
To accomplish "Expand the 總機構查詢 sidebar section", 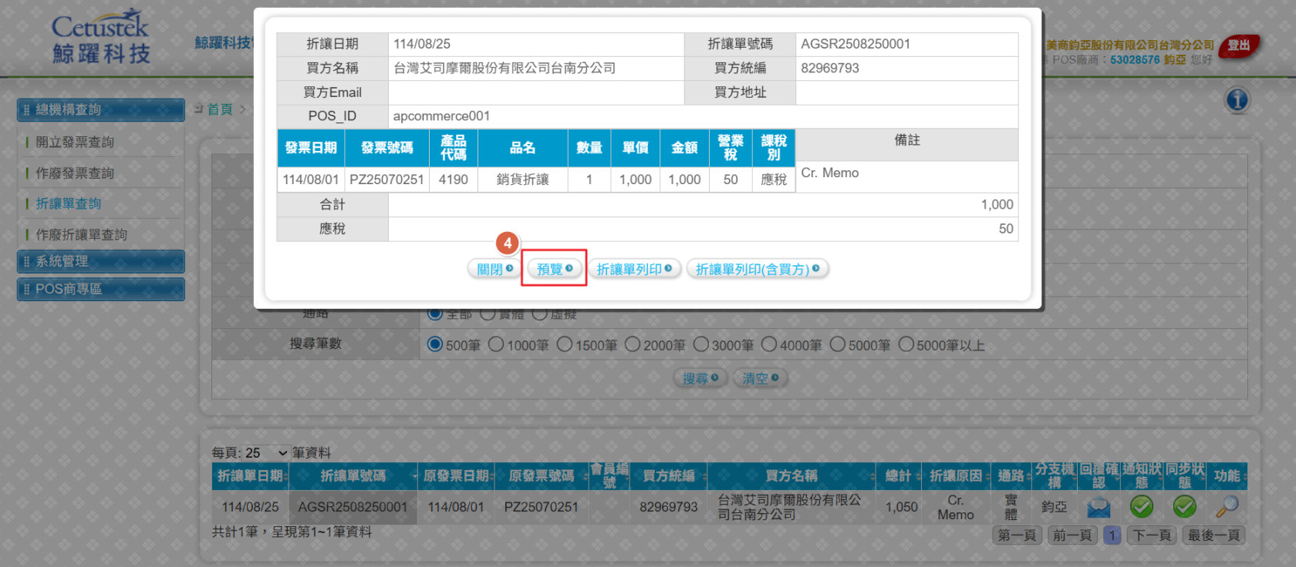I will [101, 109].
